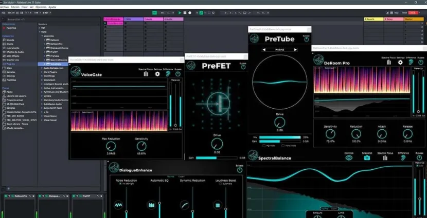Select the Automatic EQ bars icon

coord(151,205)
